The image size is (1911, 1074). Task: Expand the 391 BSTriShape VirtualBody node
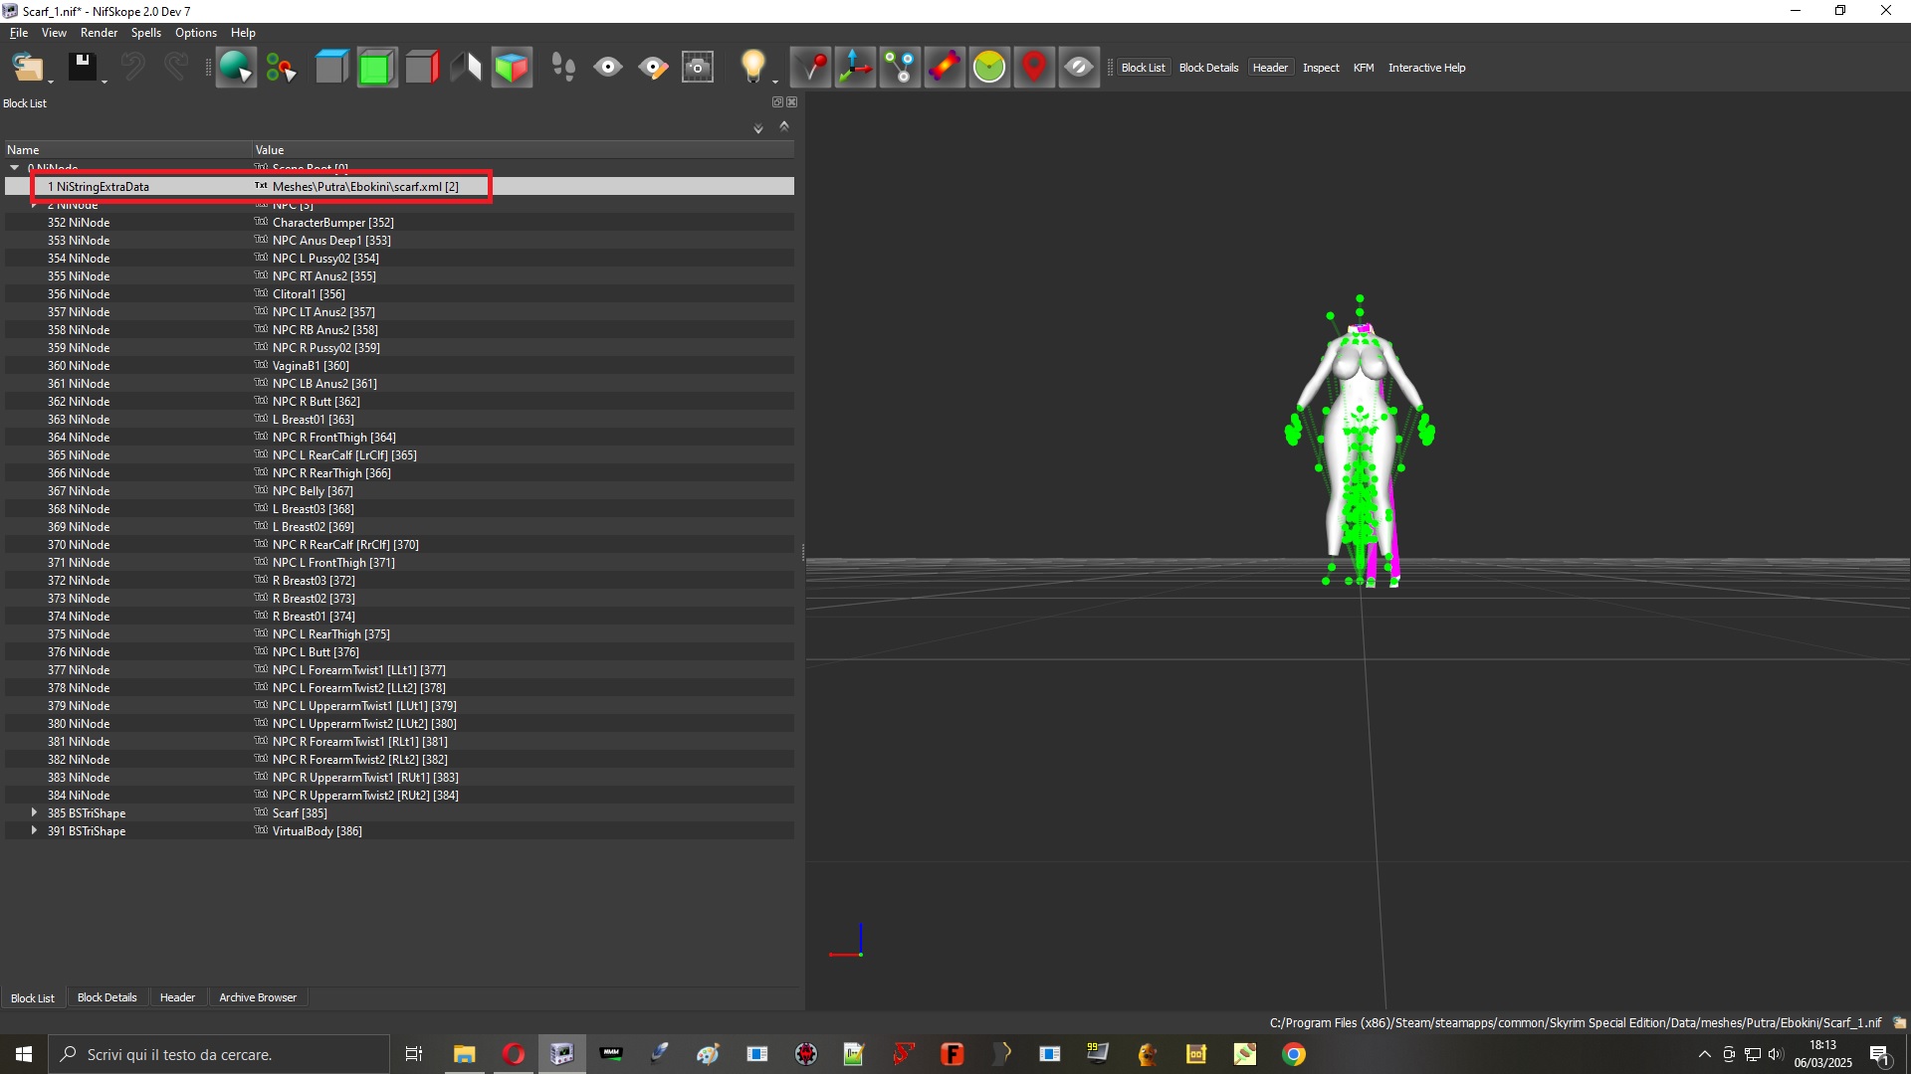pyautogui.click(x=34, y=831)
